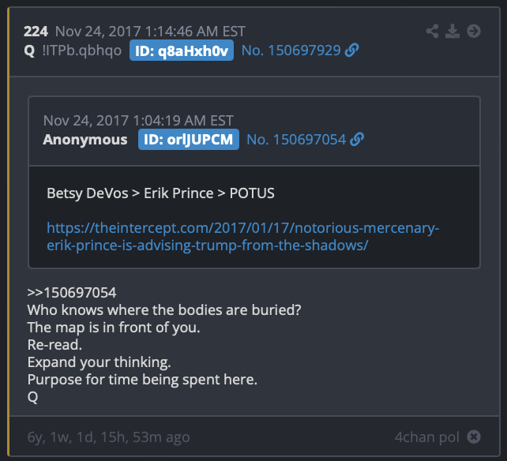Click the Nov 24, 2017 1:14:46 AM timestamp
Image resolution: width=507 pixels, height=461 pixels.
pyautogui.click(x=150, y=32)
